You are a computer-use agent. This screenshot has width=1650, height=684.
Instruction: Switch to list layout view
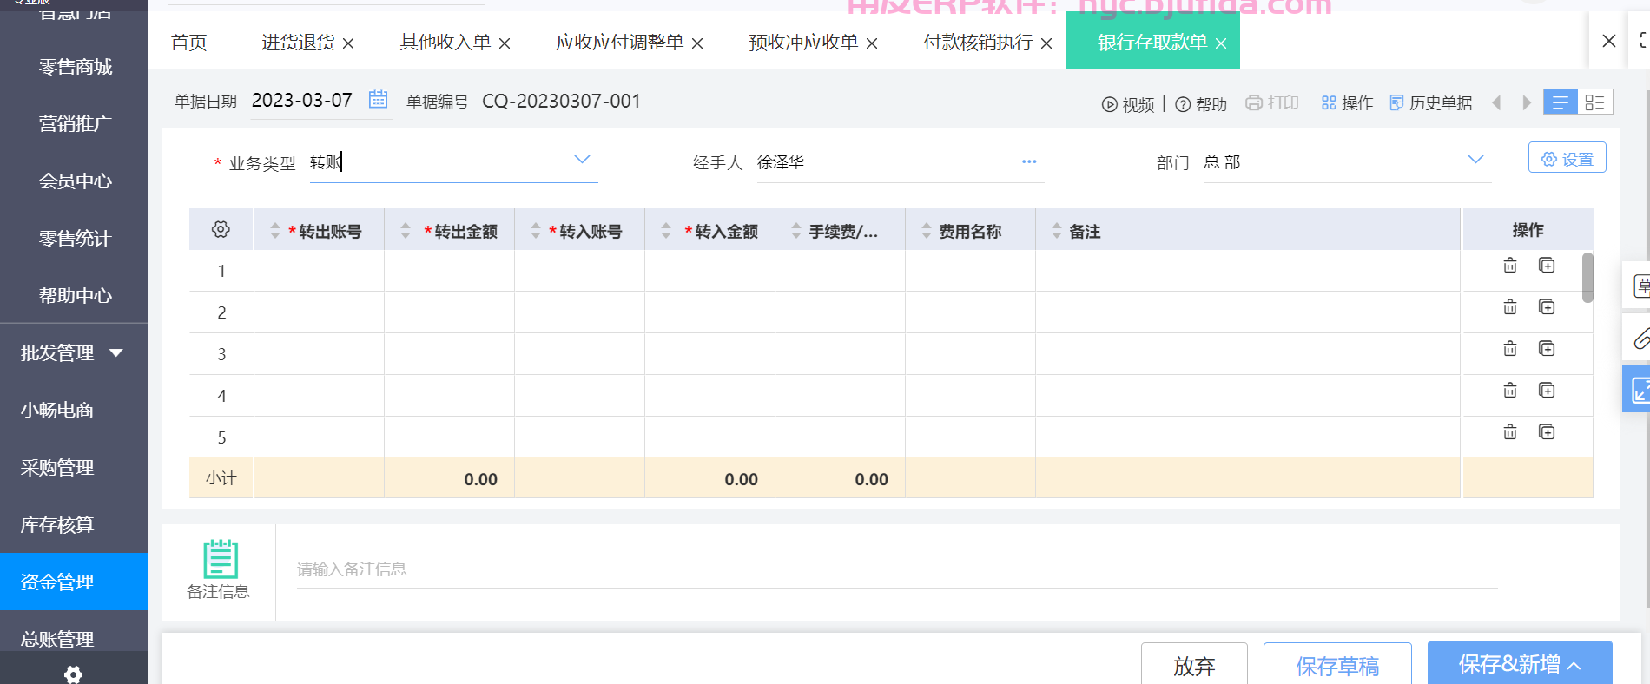pyautogui.click(x=1561, y=102)
